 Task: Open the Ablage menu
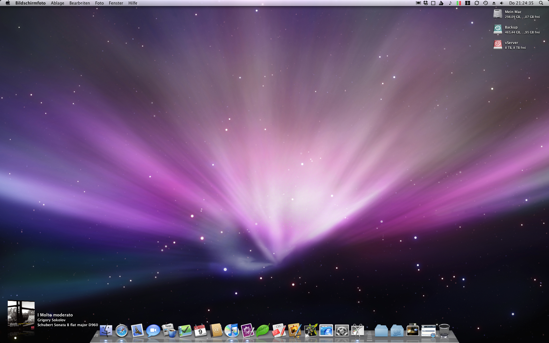(57, 3)
